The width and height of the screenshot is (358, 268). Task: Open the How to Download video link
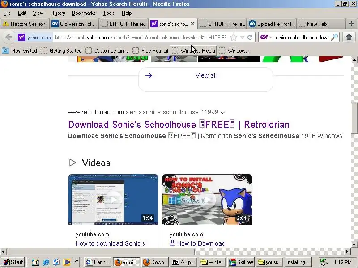click(x=198, y=243)
